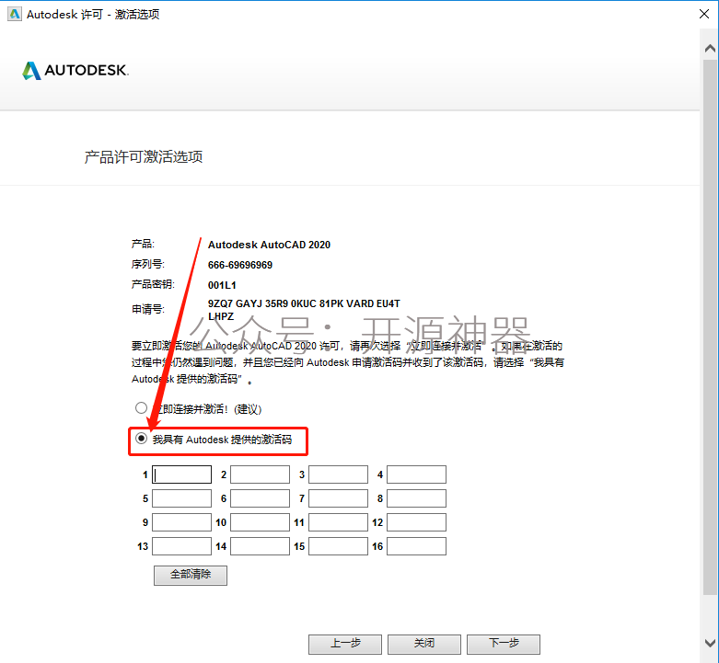Screen dimensions: 719x663
Task: Click activation code field 16
Action: pos(416,546)
